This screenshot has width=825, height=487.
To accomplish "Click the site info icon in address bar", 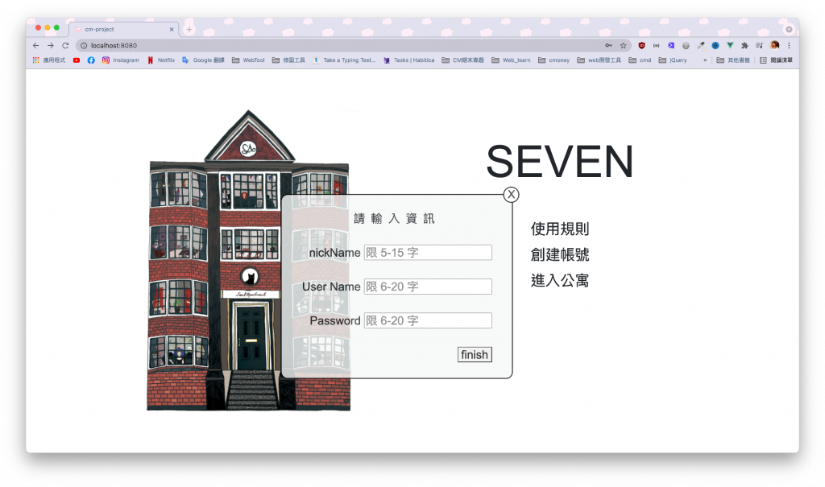I will point(84,46).
